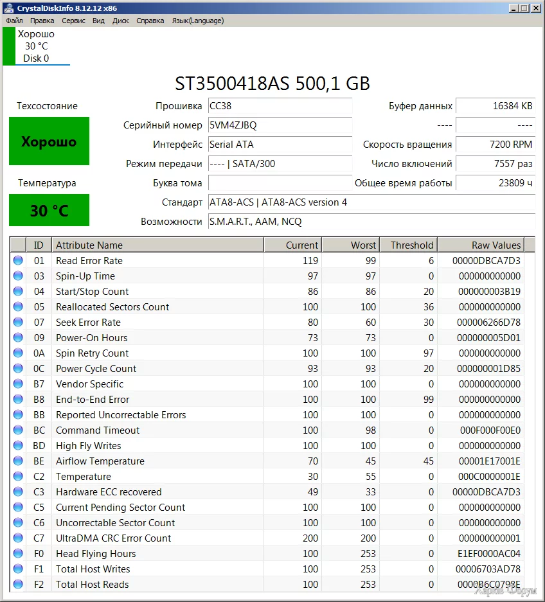
Task: Open the Диск menu
Action: 120,21
